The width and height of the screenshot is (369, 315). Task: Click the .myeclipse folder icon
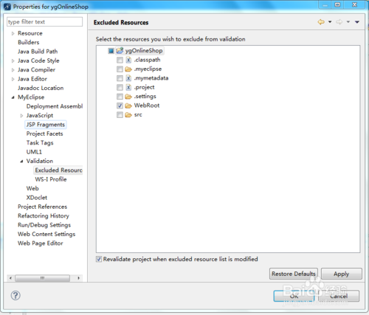128,69
